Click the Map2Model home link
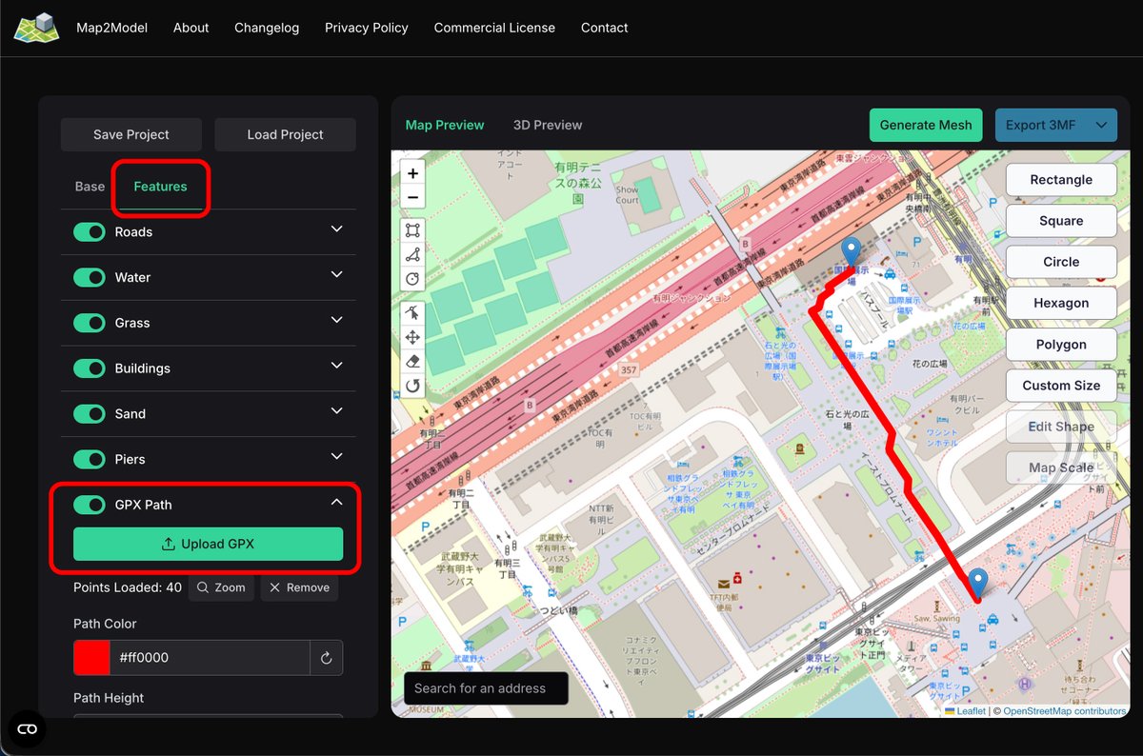This screenshot has width=1143, height=756. [x=111, y=28]
